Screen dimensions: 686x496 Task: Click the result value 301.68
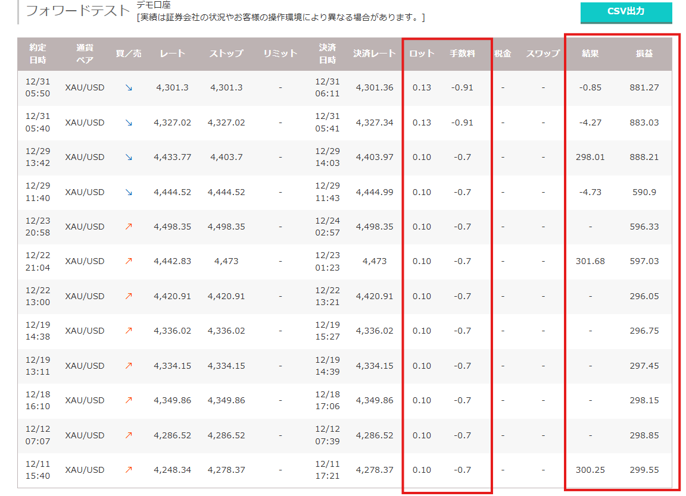pyautogui.click(x=590, y=261)
